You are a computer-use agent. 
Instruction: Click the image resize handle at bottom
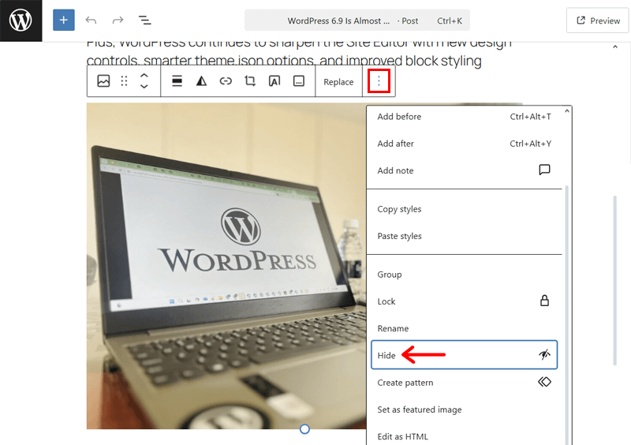tap(304, 429)
